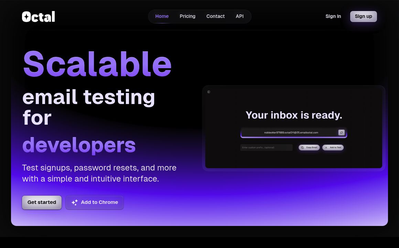Screen dimensions: 399x248
Task: Click the 'Your inbox is ready.' heading
Action: click(294, 115)
